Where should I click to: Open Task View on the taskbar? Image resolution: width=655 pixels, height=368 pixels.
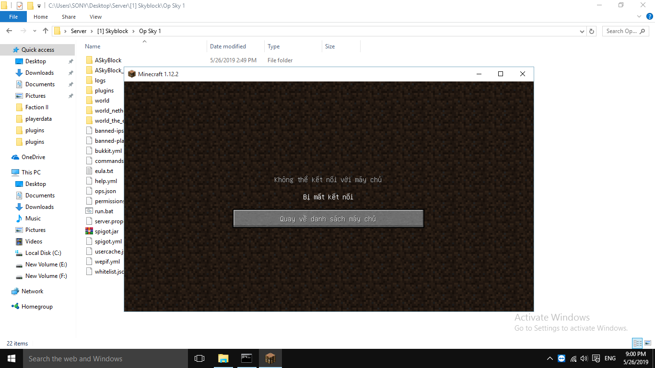click(199, 358)
